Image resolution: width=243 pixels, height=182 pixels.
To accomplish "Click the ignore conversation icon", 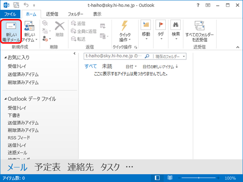I will (45, 23).
